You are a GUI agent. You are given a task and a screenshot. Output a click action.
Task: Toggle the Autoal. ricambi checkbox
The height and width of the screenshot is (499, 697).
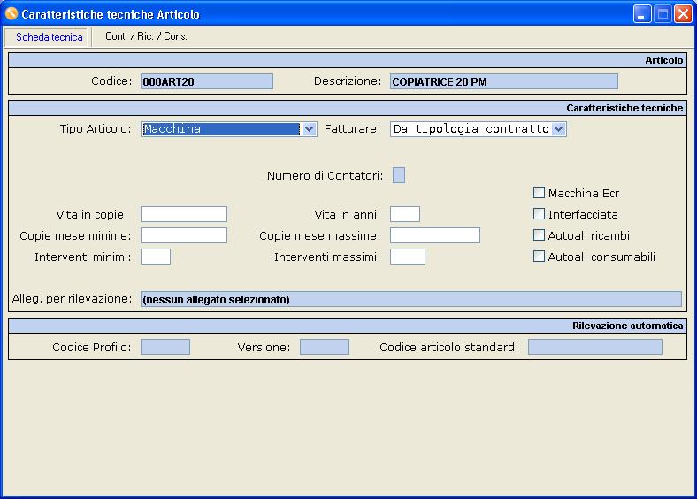click(539, 234)
